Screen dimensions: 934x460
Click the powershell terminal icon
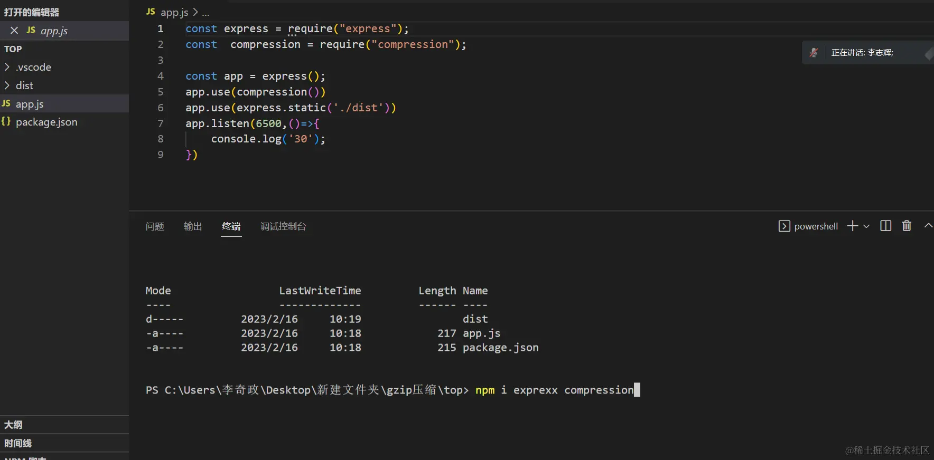(x=784, y=226)
